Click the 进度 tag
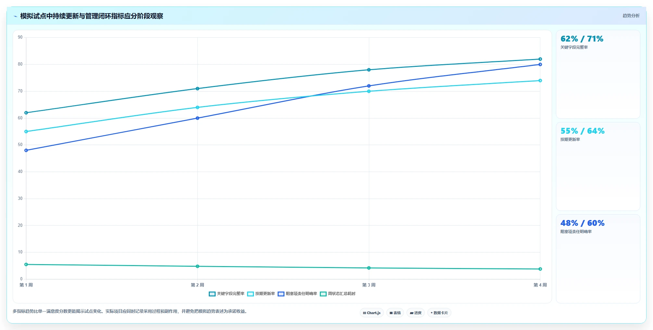 coord(416,313)
